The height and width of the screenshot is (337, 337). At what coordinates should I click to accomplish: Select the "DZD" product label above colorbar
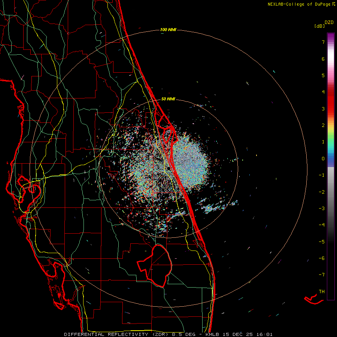pos(329,22)
